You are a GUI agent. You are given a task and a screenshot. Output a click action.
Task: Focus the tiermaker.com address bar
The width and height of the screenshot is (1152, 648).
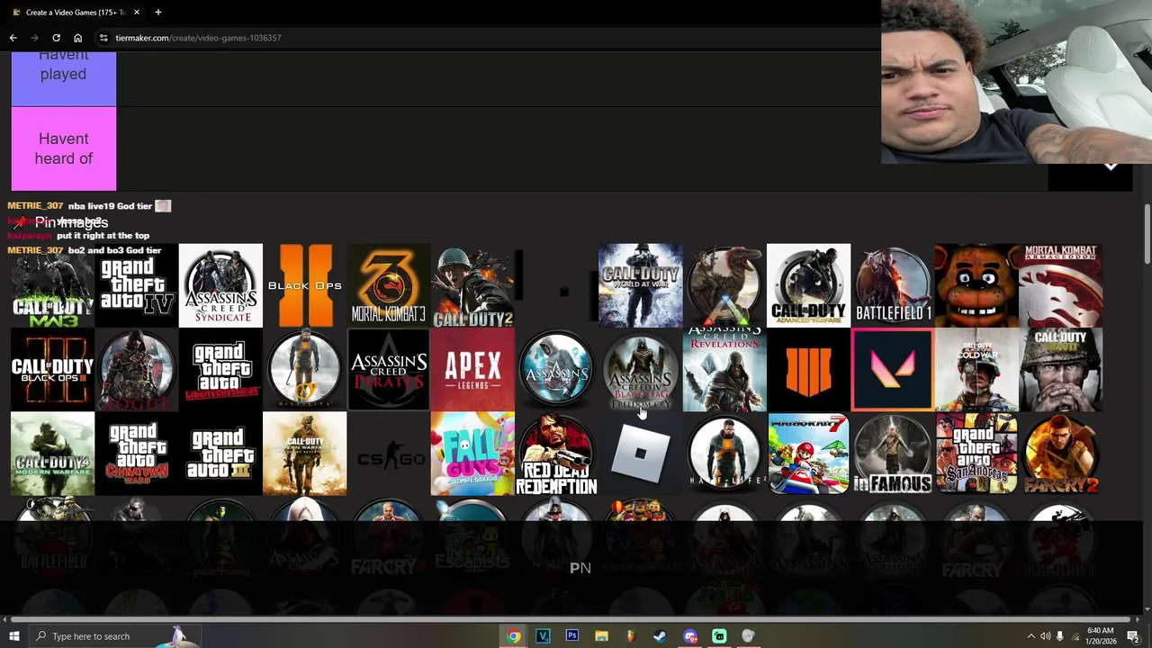pos(486,38)
